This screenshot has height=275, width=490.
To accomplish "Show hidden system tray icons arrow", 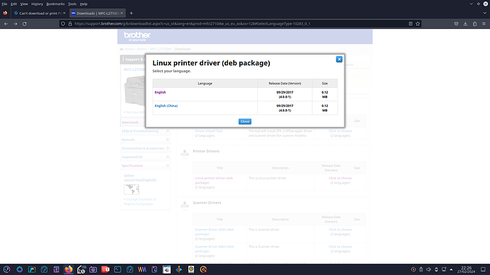I will 451,269.
